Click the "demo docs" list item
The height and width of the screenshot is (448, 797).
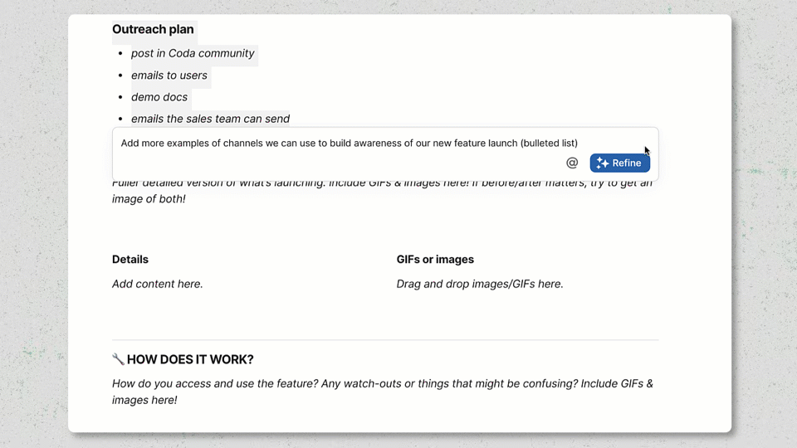pos(159,97)
